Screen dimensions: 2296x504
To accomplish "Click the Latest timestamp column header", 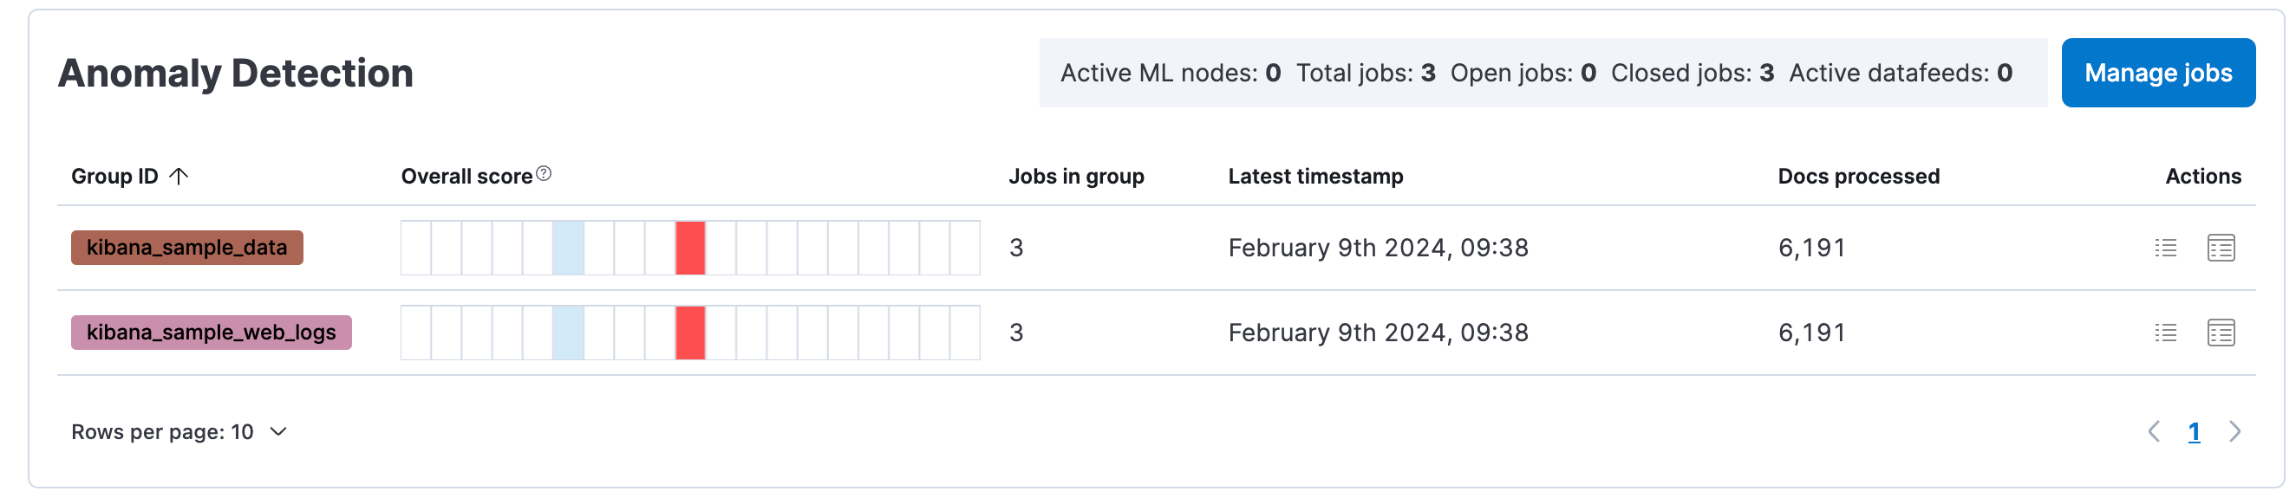I will tap(1314, 177).
